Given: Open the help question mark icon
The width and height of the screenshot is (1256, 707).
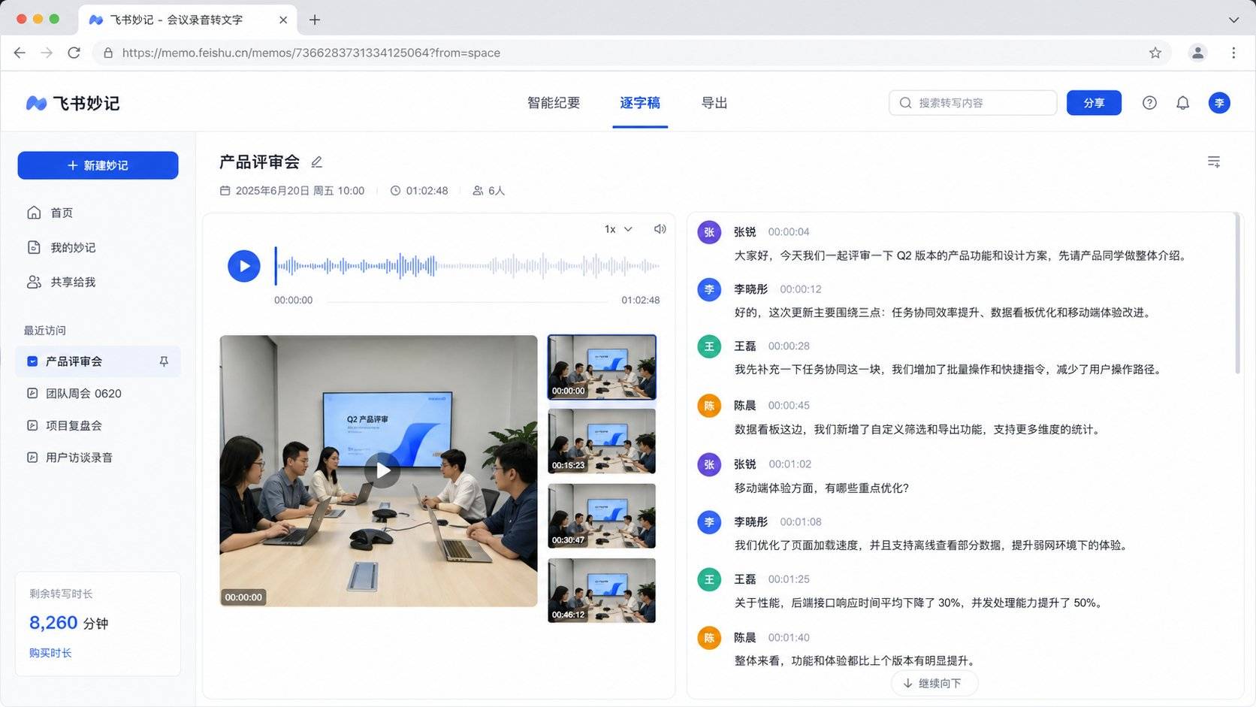Looking at the screenshot, I should (x=1149, y=103).
